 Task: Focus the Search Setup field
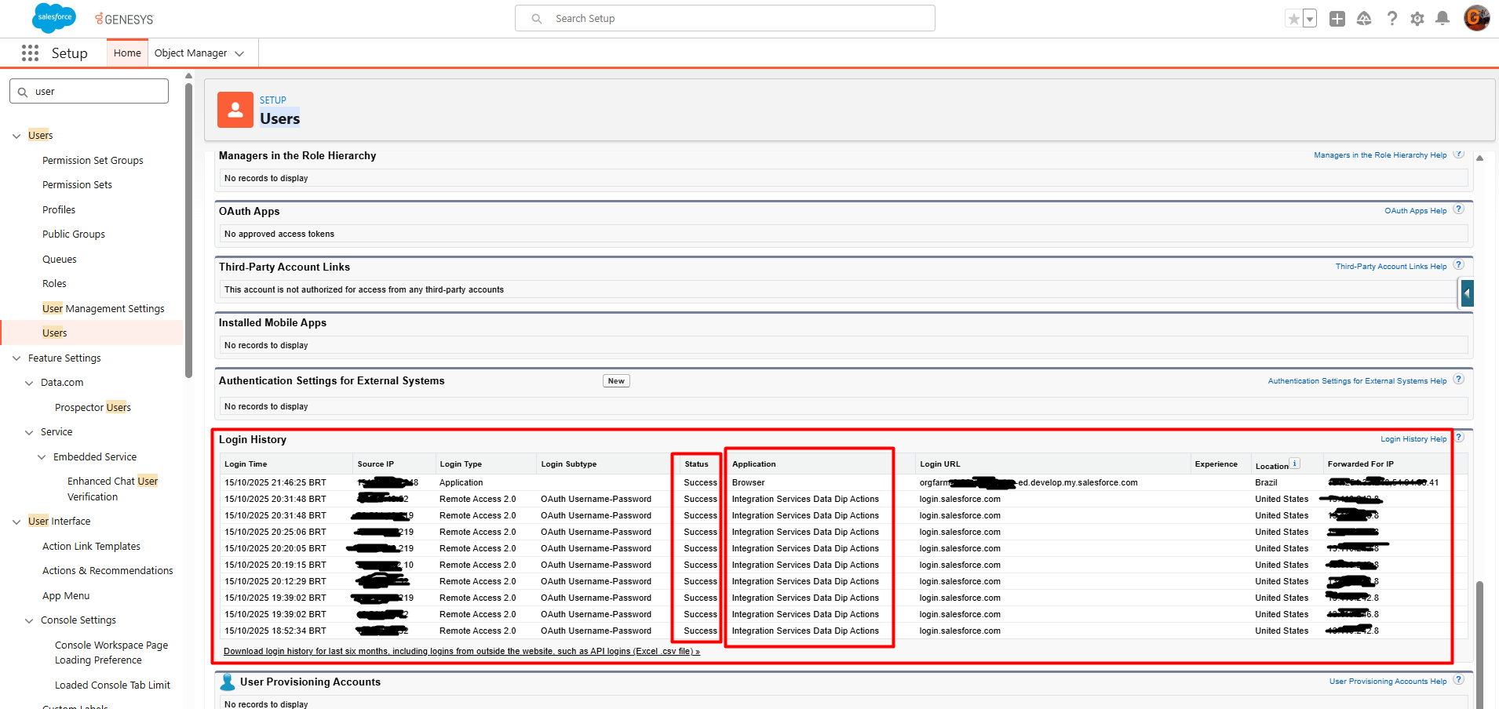(725, 19)
